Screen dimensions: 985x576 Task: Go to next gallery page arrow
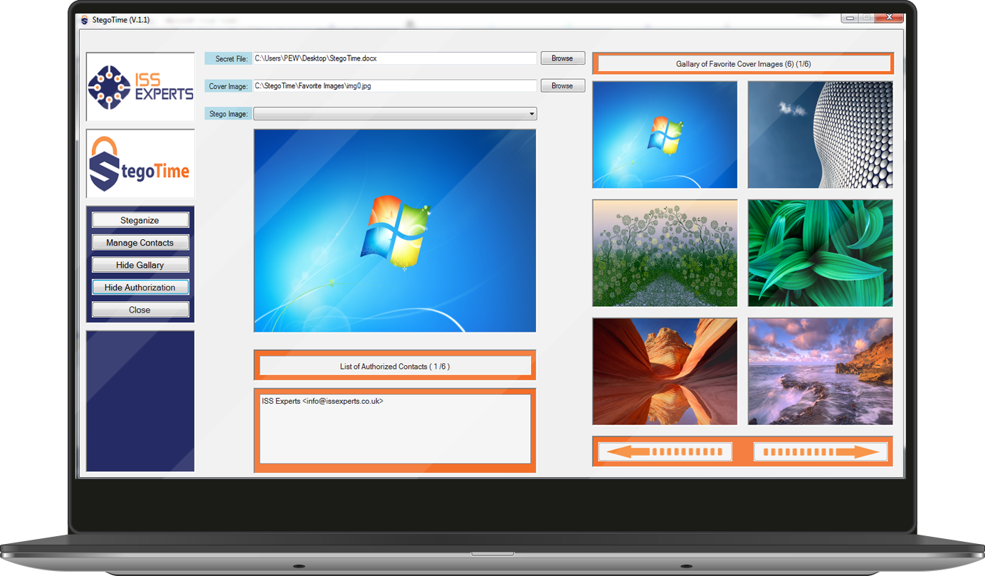(821, 451)
